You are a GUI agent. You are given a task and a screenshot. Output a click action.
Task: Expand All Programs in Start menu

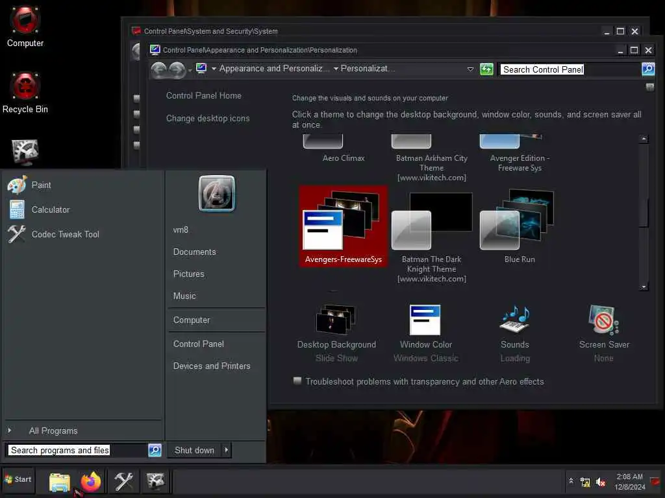click(x=53, y=431)
